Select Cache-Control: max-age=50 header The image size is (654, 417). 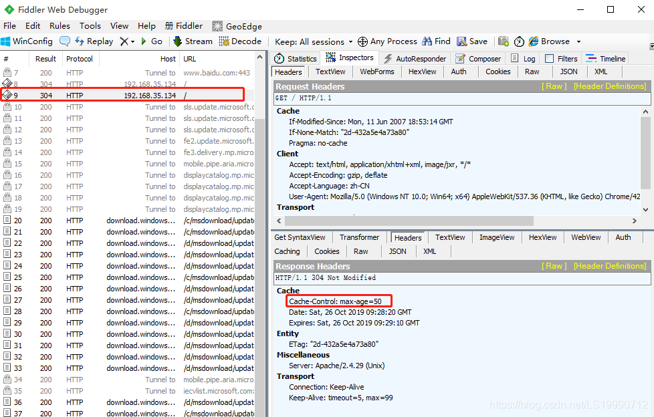point(335,301)
